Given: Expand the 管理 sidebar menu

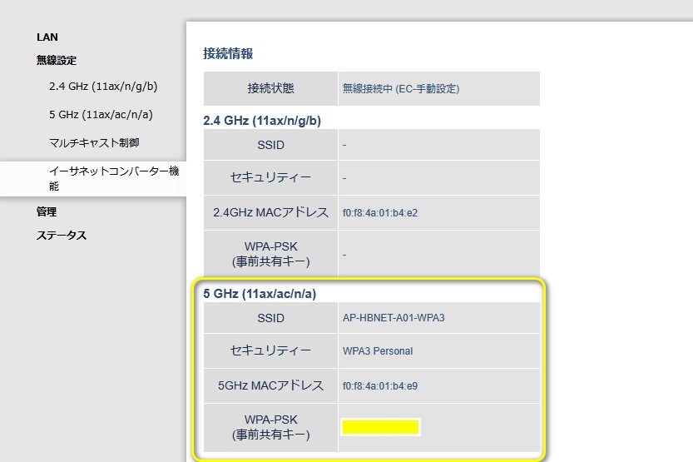Looking at the screenshot, I should (47, 212).
